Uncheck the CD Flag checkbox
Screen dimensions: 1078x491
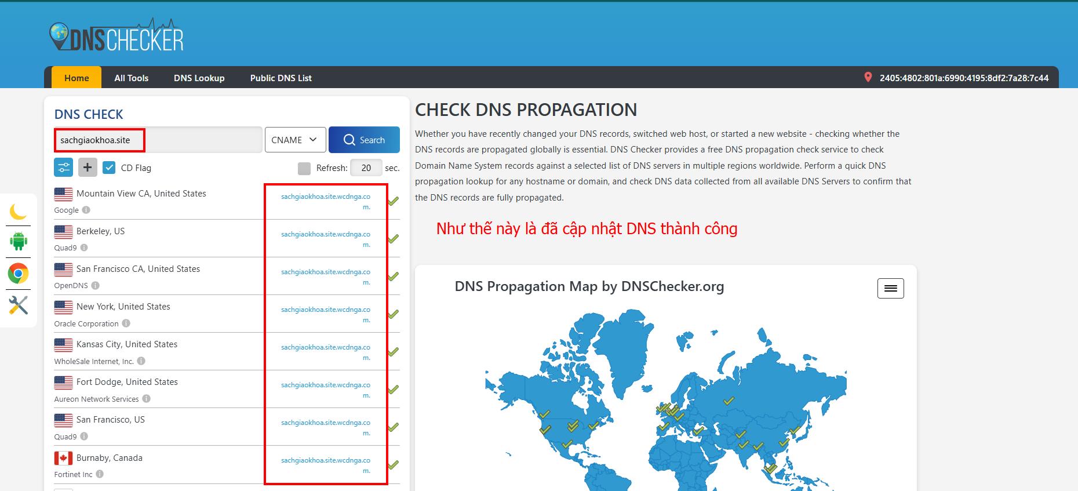[x=109, y=168]
